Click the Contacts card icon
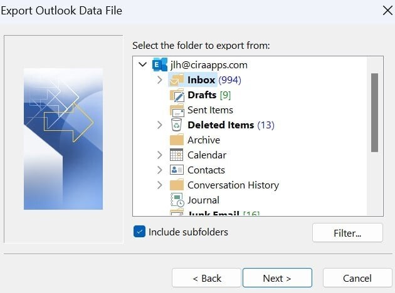Image resolution: width=395 pixels, height=293 pixels. (x=177, y=170)
